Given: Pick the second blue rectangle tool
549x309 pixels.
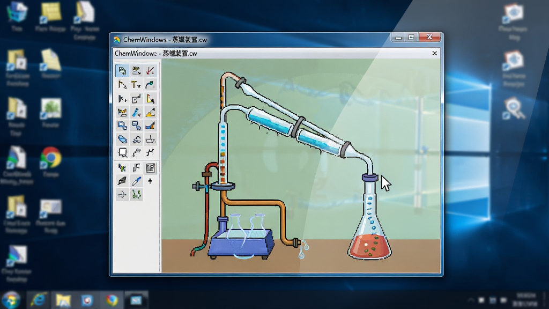Looking at the screenshot, I should (x=136, y=126).
